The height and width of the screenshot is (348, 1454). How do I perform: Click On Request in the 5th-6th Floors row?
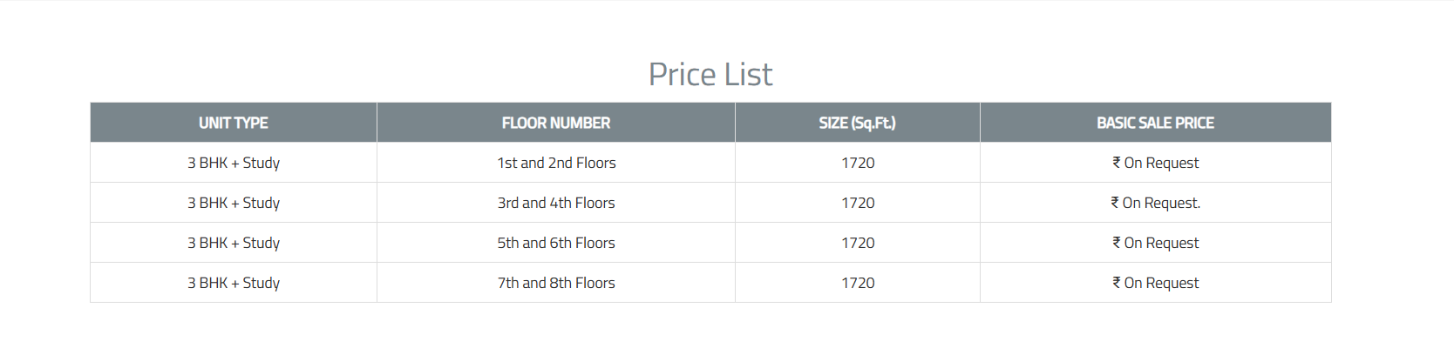pyautogui.click(x=1155, y=243)
